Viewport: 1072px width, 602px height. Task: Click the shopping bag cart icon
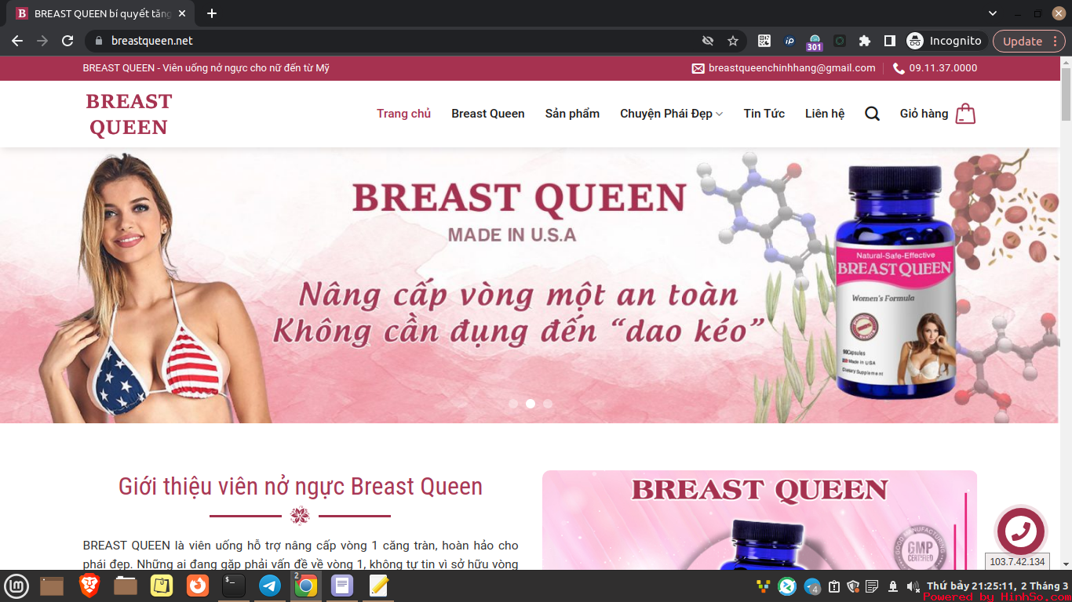pyautogui.click(x=965, y=114)
